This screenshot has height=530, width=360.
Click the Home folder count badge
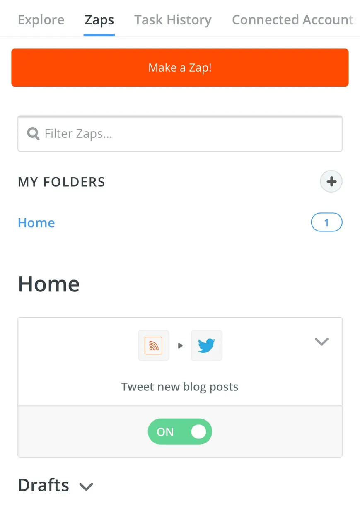coord(326,223)
